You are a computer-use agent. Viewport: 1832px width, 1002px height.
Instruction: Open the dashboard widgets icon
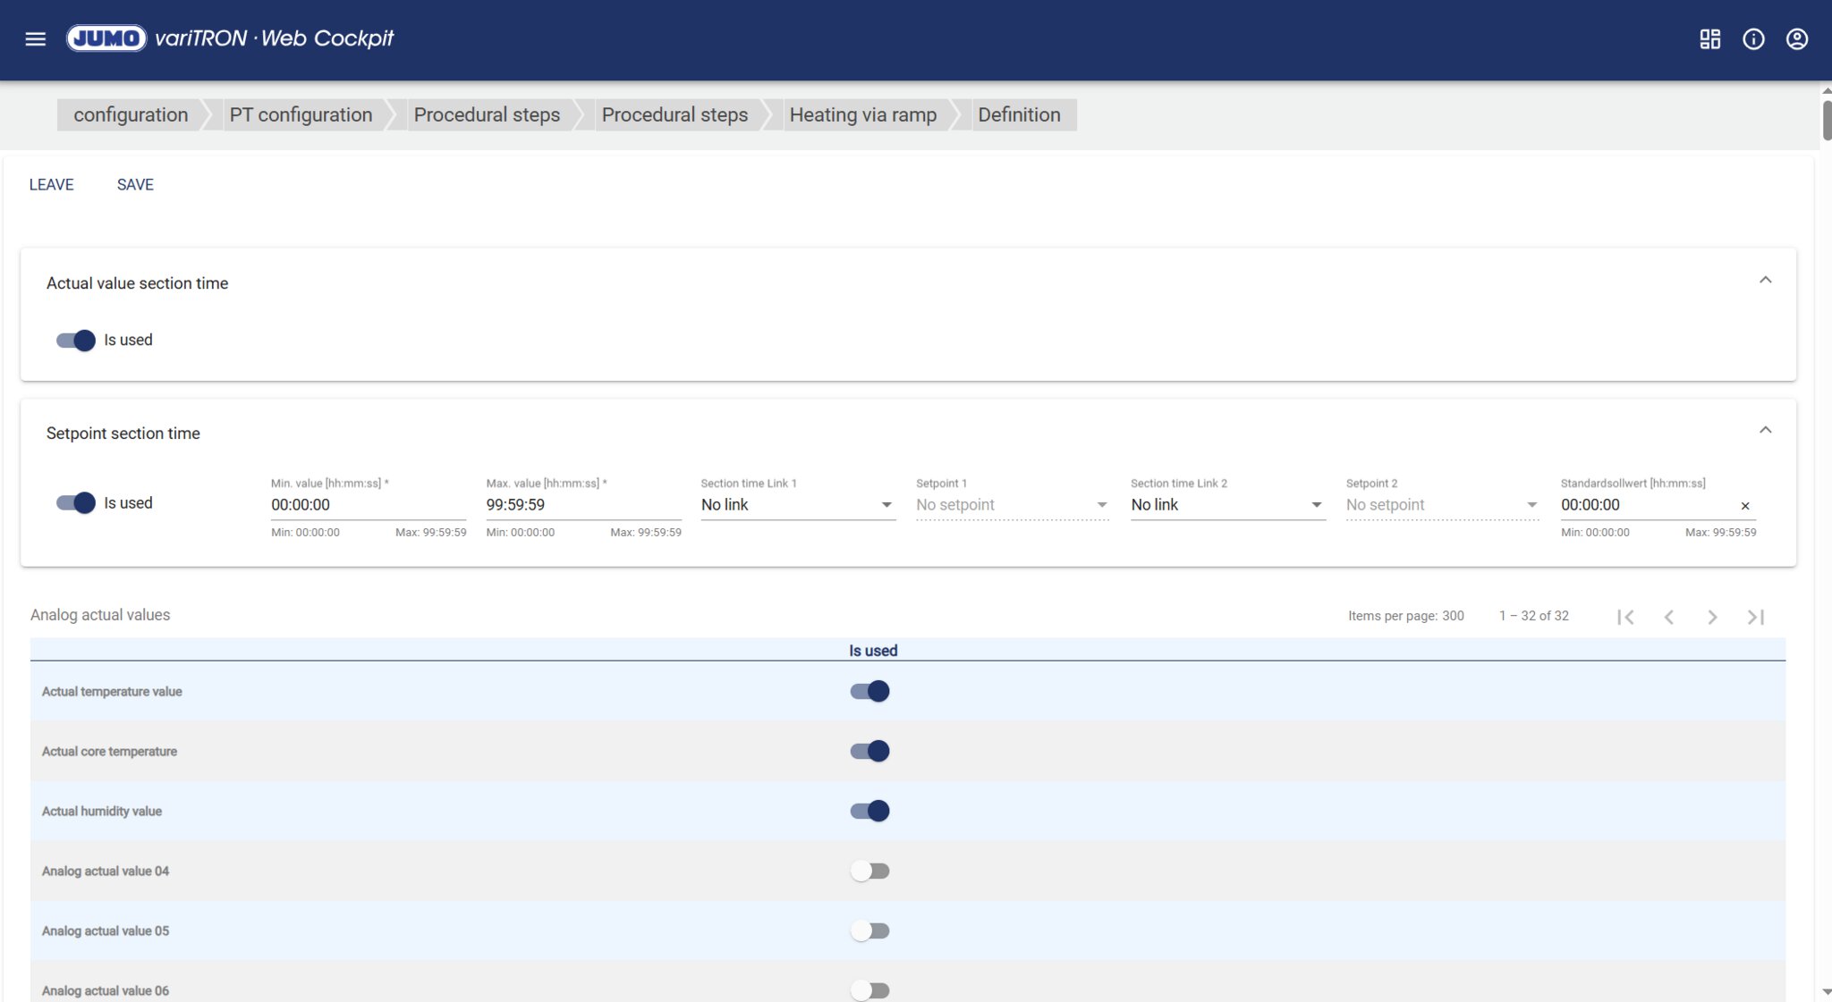point(1709,38)
